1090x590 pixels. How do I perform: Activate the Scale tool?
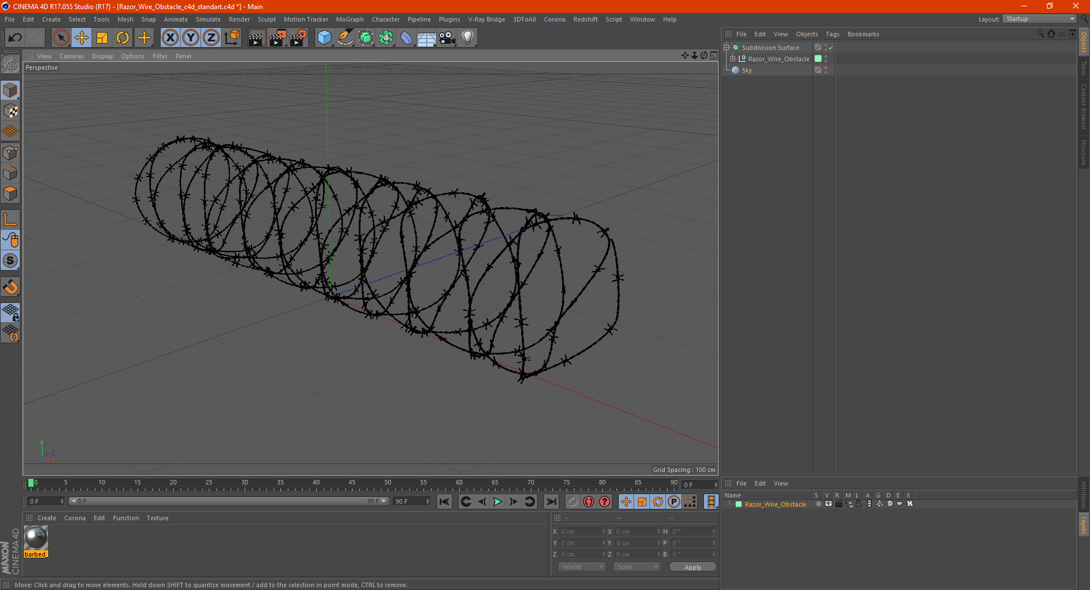click(102, 38)
